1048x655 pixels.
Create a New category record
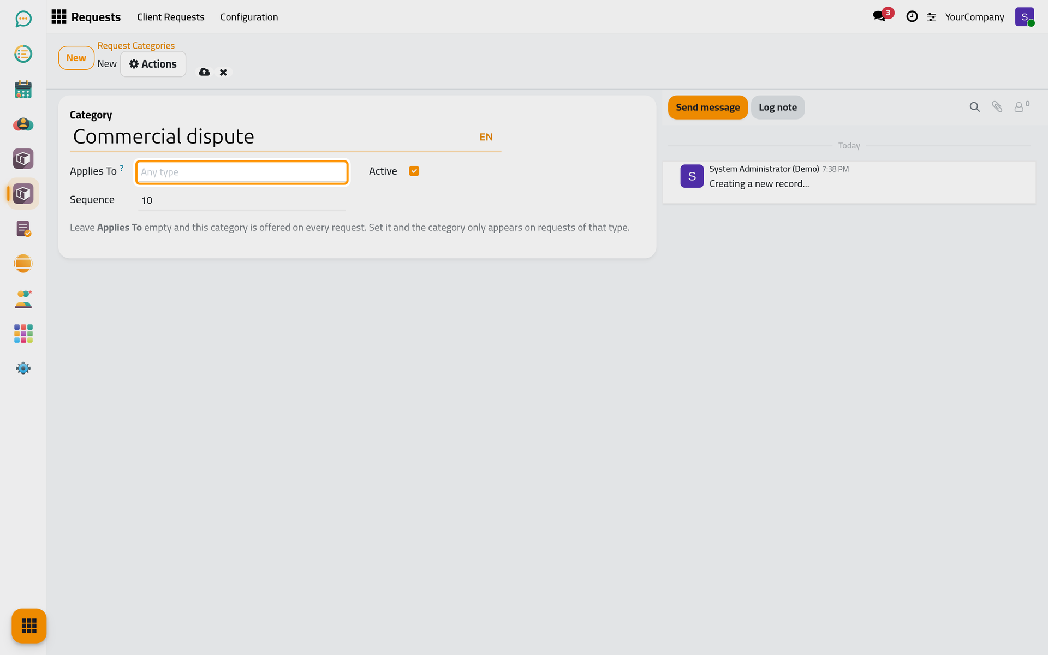click(76, 58)
